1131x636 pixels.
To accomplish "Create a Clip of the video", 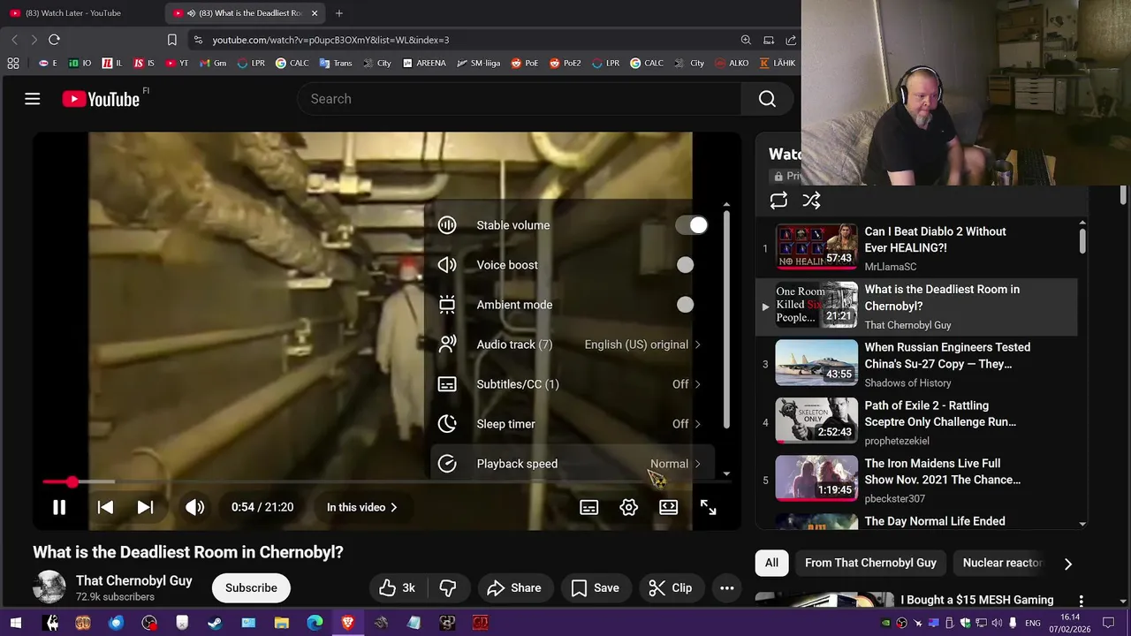I will point(671,587).
